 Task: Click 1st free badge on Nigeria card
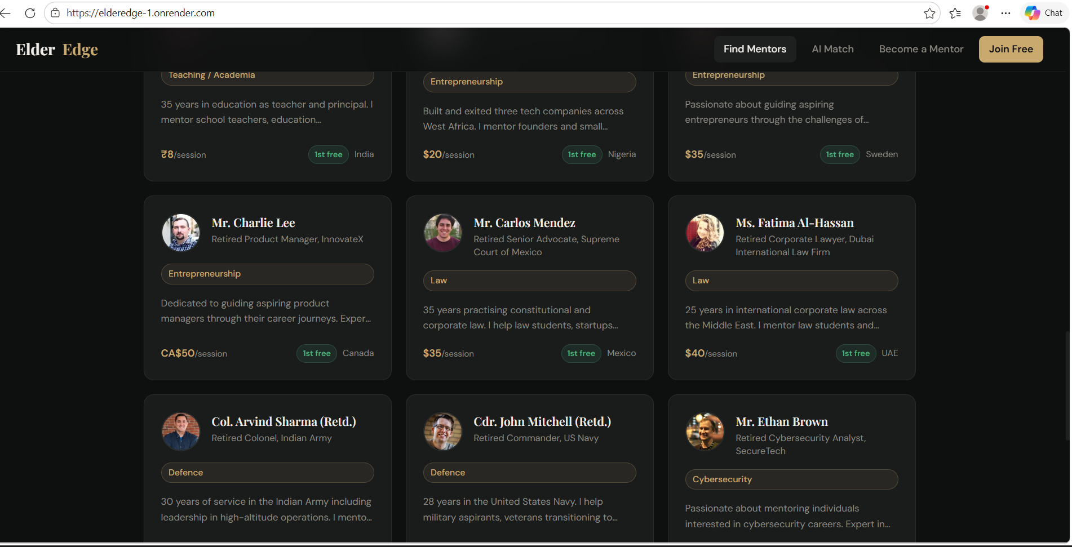(582, 154)
